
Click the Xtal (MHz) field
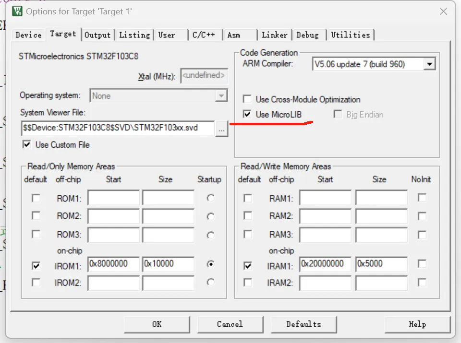pyautogui.click(x=204, y=76)
